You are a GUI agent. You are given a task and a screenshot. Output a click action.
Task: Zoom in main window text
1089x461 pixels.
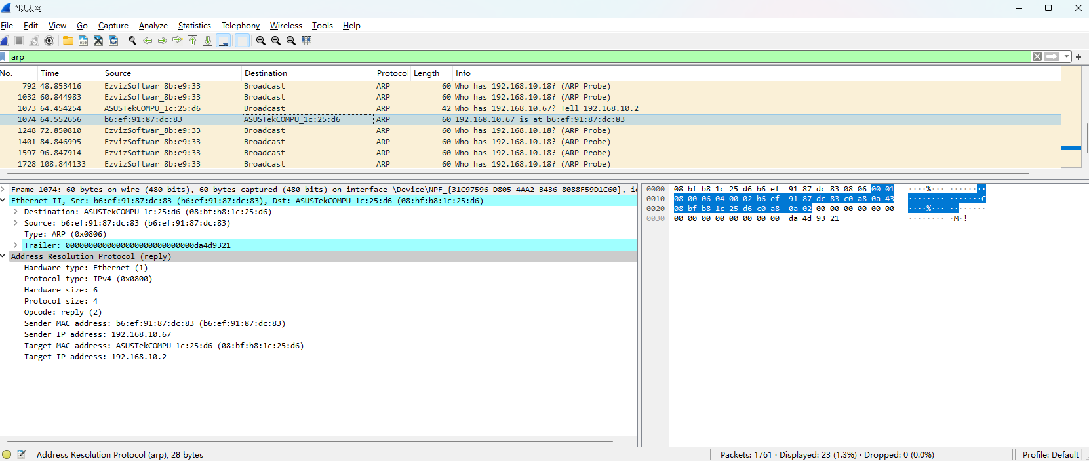point(261,41)
